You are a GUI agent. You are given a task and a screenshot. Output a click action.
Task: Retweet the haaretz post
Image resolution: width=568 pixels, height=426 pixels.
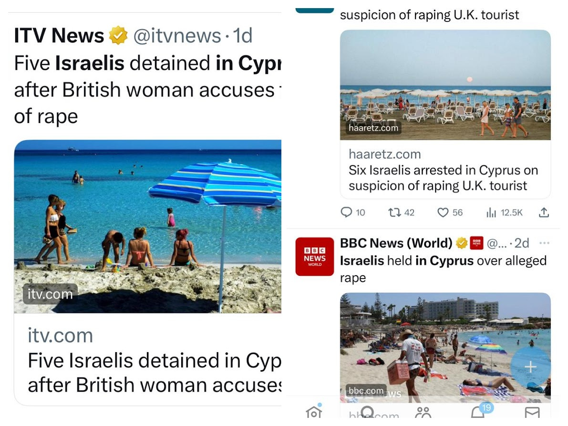coord(394,212)
